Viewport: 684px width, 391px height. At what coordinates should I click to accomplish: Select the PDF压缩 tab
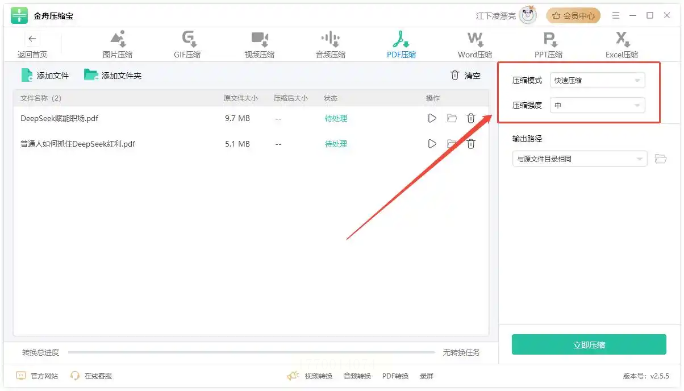click(401, 45)
